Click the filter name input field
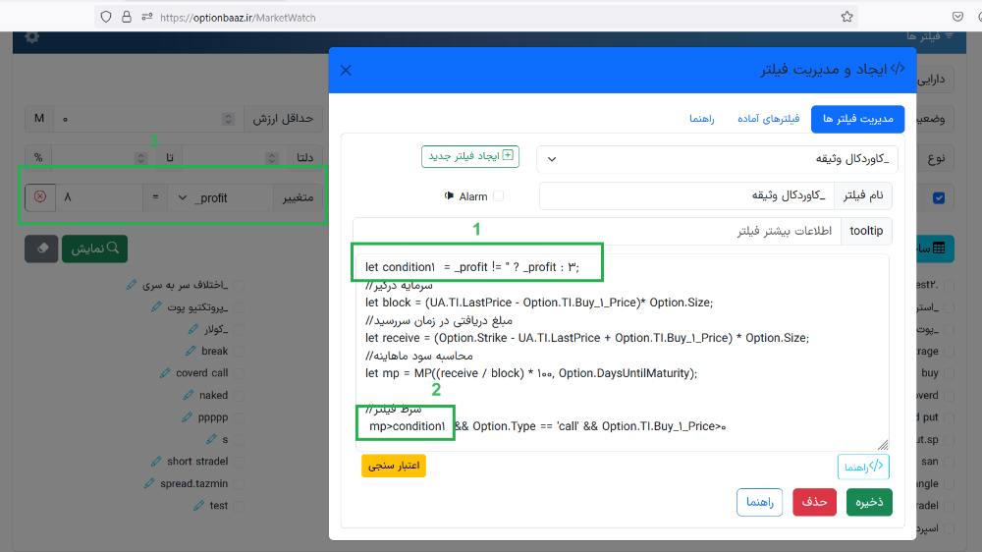 point(687,196)
